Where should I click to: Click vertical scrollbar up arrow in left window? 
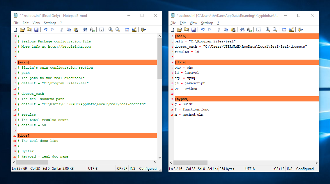coord(159,36)
